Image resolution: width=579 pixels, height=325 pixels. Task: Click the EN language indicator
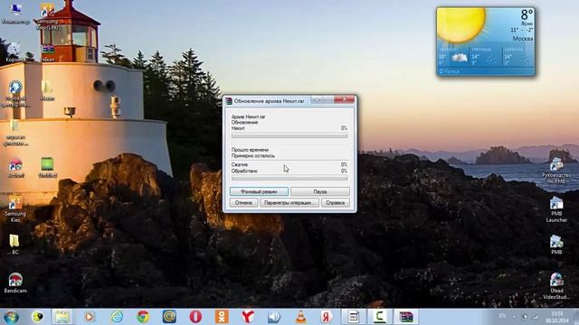(502, 316)
